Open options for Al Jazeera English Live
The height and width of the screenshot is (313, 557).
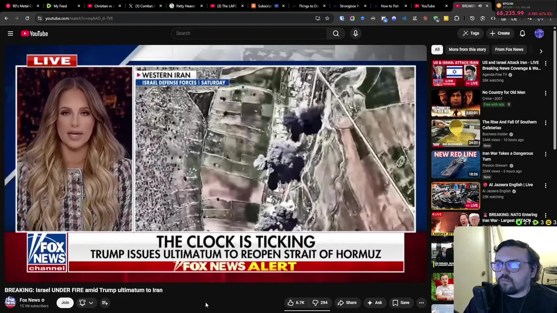point(545,185)
